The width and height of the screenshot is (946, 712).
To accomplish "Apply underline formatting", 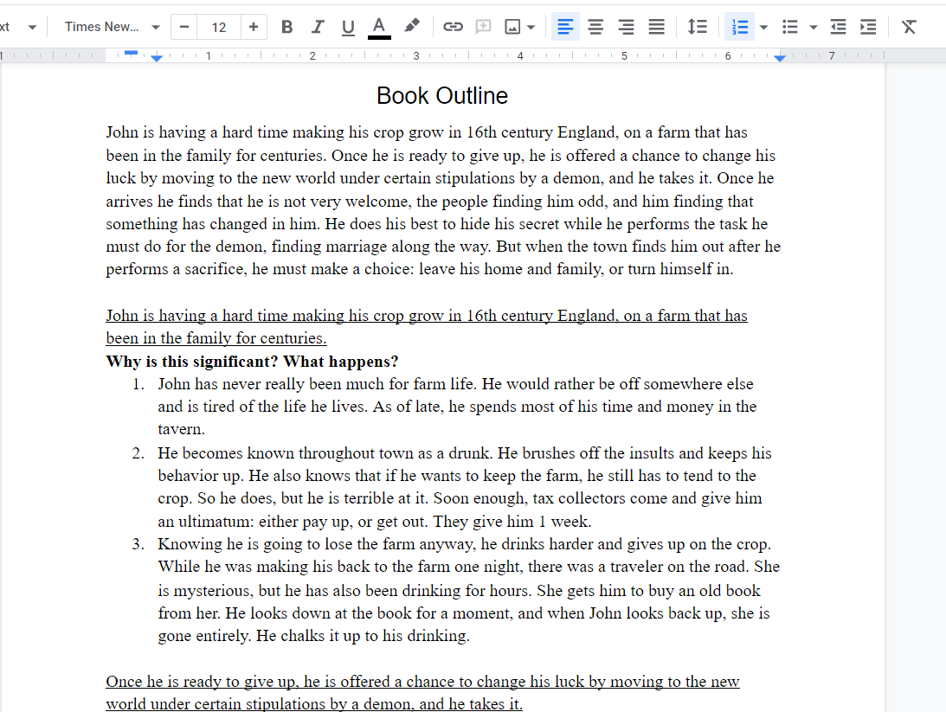I will (x=348, y=27).
